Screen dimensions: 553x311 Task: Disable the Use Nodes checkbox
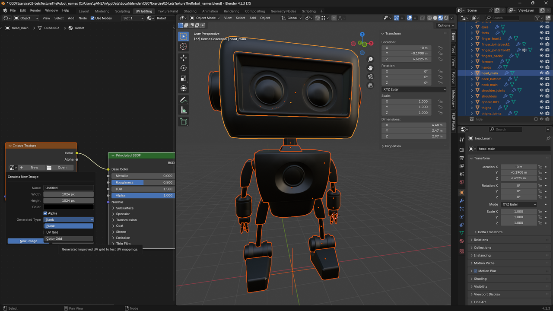point(92,18)
